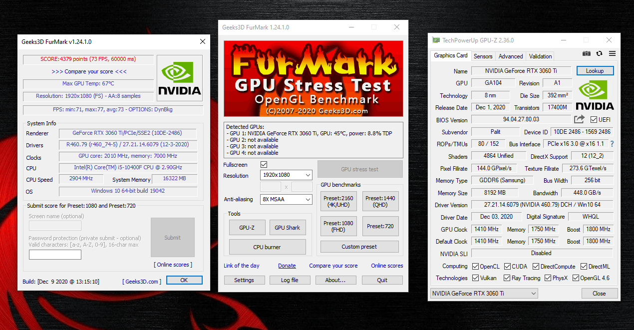Image resolution: width=634 pixels, height=330 pixels.
Task: Start GPU stress test button
Action: pyautogui.click(x=360, y=169)
